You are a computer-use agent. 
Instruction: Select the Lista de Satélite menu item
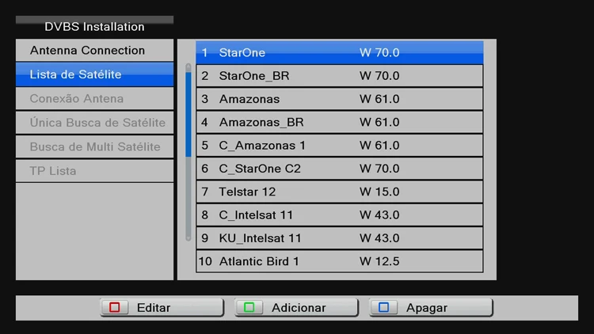pos(95,74)
